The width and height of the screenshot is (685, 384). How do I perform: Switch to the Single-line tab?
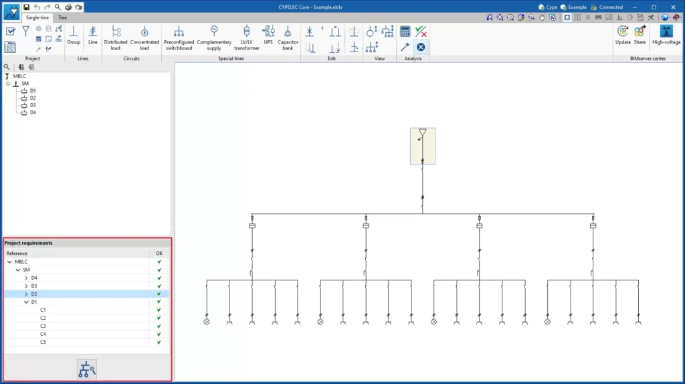pos(37,17)
